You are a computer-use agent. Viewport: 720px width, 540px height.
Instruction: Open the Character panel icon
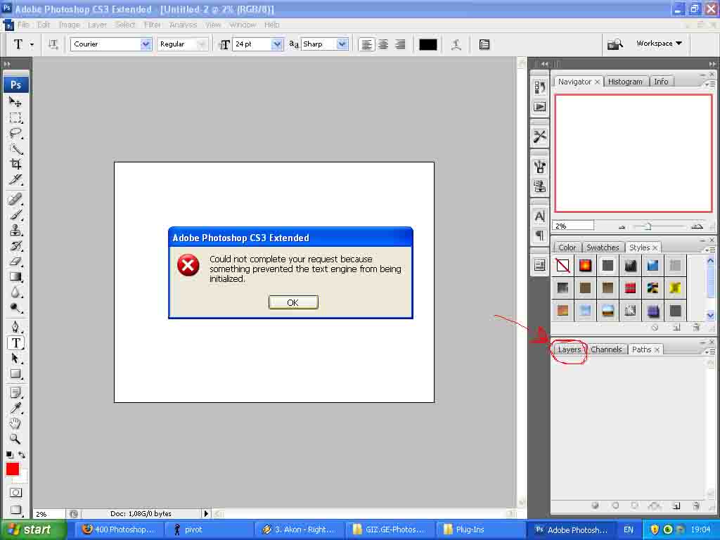tap(539, 217)
